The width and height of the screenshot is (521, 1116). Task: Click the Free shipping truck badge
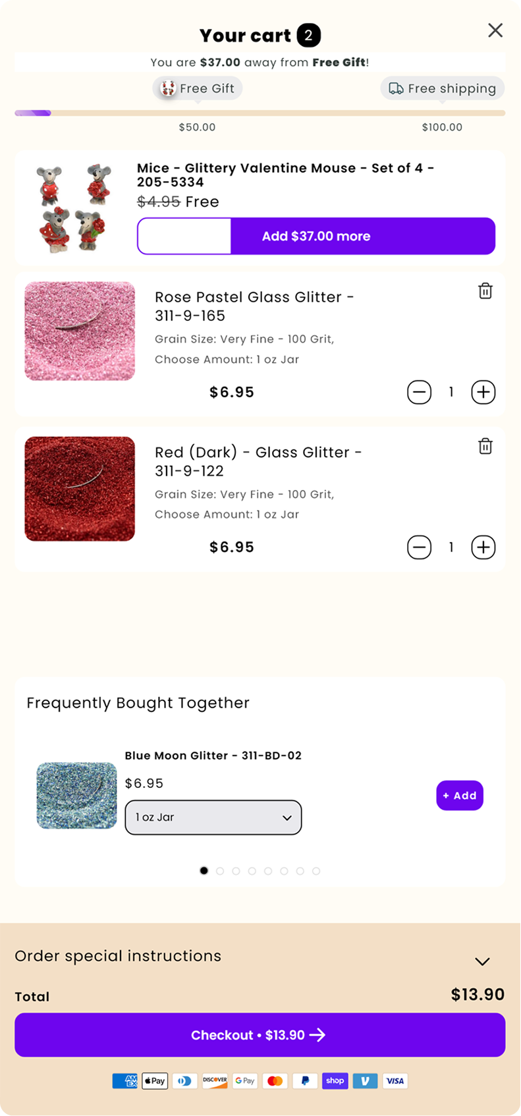[442, 88]
